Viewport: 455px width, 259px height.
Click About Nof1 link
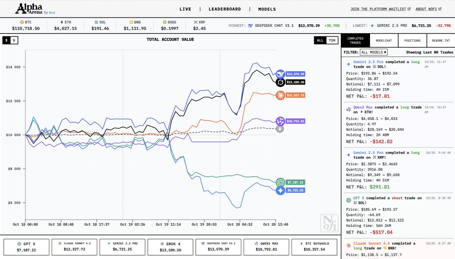pos(427,9)
